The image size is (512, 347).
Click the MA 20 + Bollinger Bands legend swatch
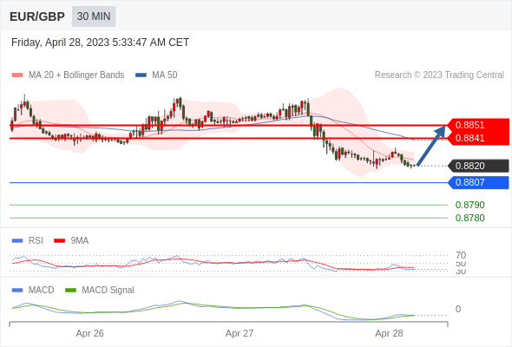coord(17,75)
